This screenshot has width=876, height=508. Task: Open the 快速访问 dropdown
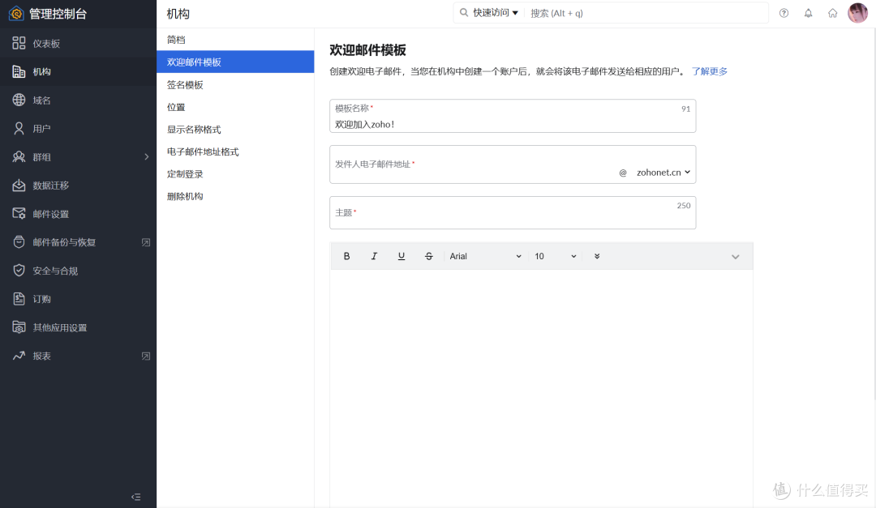[496, 13]
